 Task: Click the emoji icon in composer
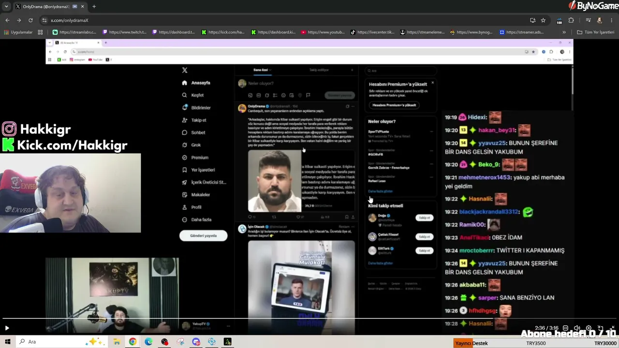283,95
